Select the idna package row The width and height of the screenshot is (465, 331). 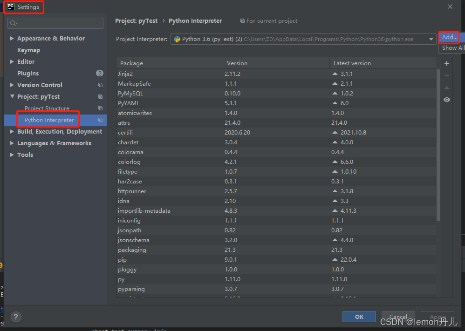click(276, 201)
